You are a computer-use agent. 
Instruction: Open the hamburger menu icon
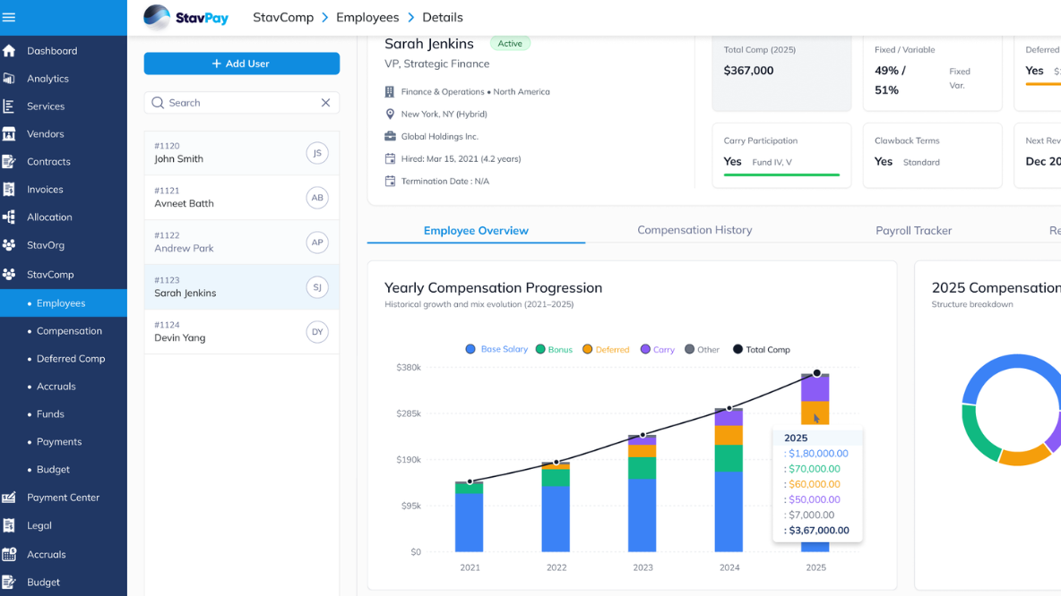[9, 17]
